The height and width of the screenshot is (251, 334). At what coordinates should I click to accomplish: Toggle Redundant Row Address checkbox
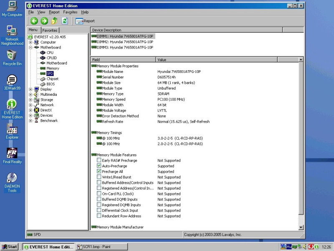click(x=99, y=215)
